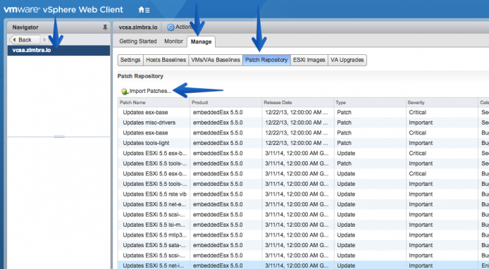489x269 pixels.
Task: Switch to the Getting Started tab
Action: [x=138, y=41]
